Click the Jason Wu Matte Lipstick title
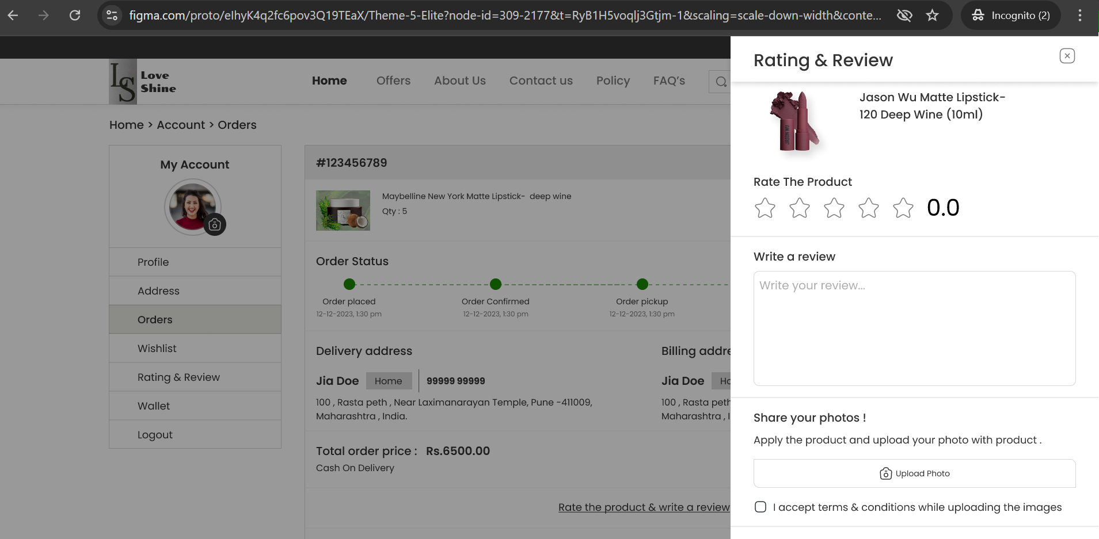This screenshot has width=1099, height=539. [933, 106]
